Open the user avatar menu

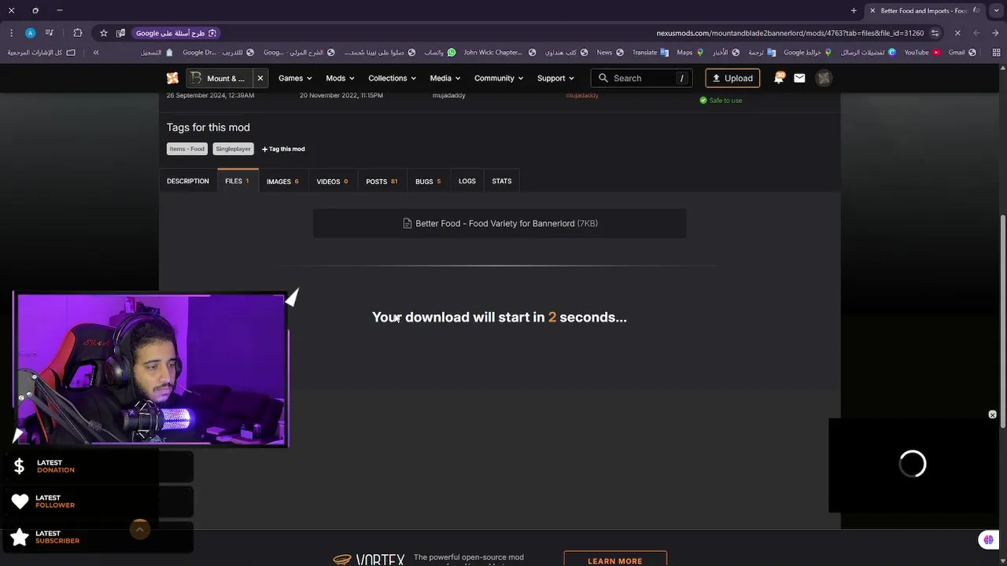[824, 78]
